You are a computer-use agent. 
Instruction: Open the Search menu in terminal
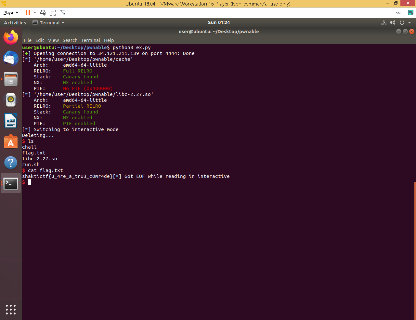(70, 40)
